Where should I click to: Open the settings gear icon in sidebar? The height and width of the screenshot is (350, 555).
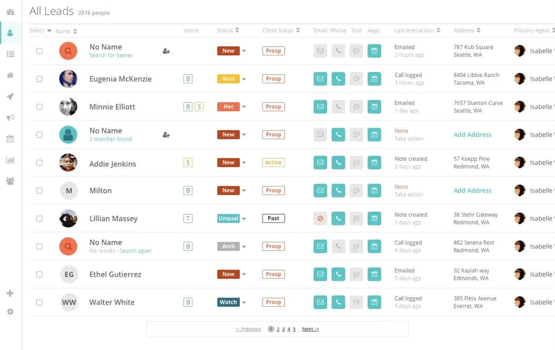tap(10, 312)
